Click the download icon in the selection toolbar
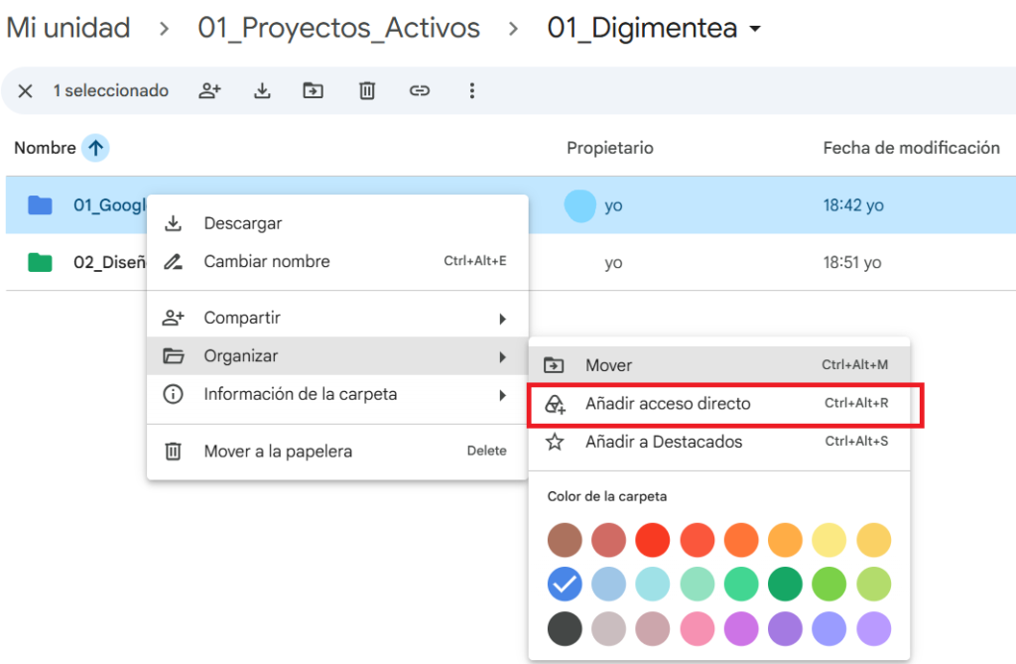The image size is (1016, 664). tap(262, 90)
